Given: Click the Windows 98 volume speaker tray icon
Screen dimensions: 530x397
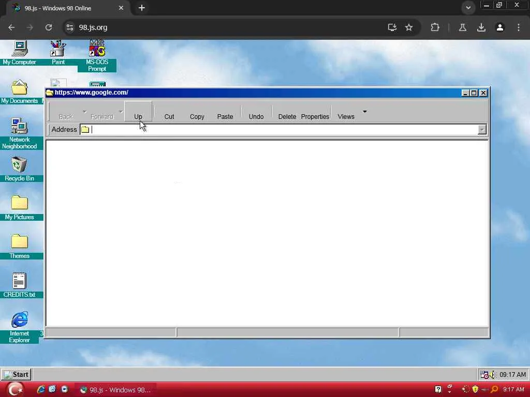Looking at the screenshot, I should coord(492,375).
